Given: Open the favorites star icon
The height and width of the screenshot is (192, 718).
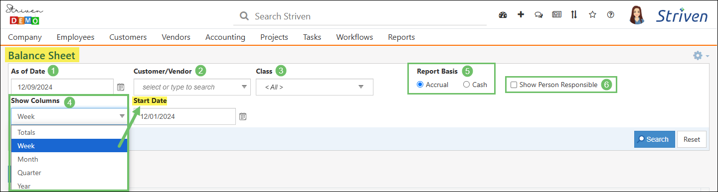Looking at the screenshot, I should coord(592,15).
